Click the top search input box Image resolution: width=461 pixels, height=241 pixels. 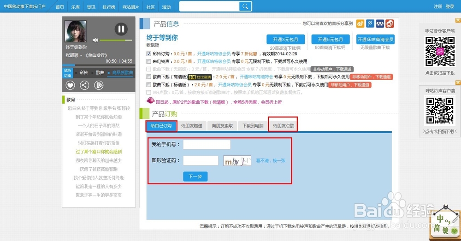209,6
